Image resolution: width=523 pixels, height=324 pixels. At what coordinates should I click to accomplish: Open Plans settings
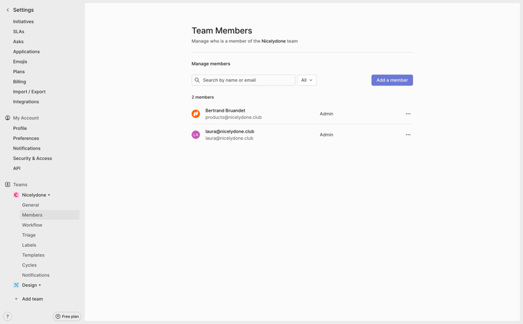pos(19,71)
